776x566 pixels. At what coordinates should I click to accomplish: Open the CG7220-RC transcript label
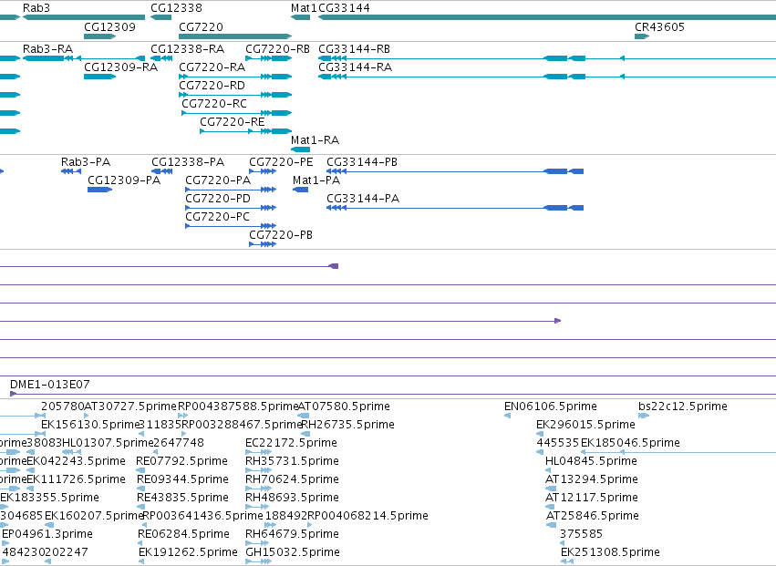pyautogui.click(x=214, y=104)
